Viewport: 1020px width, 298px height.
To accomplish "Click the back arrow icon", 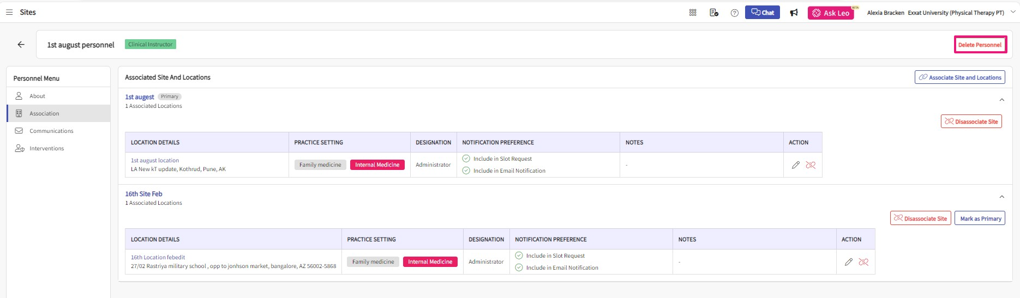I will [21, 45].
